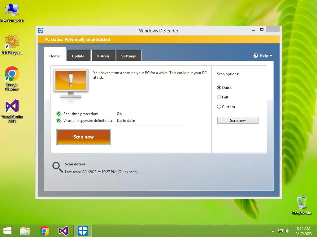Open Visual Studio 2013 desktop shortcut
317x237 pixels.
click(x=12, y=111)
